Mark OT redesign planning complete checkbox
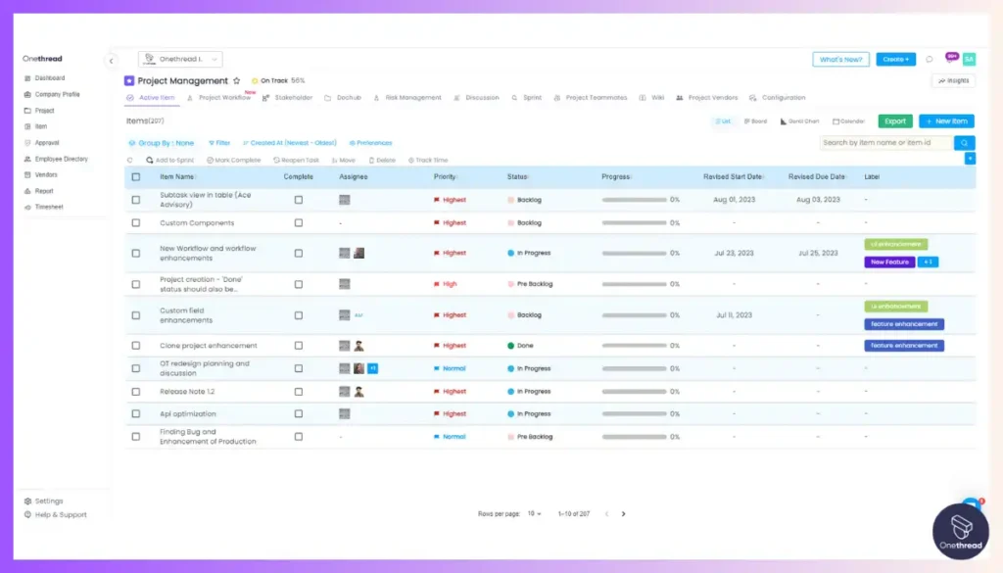Screen dimensions: 1003x573 [x=298, y=368]
